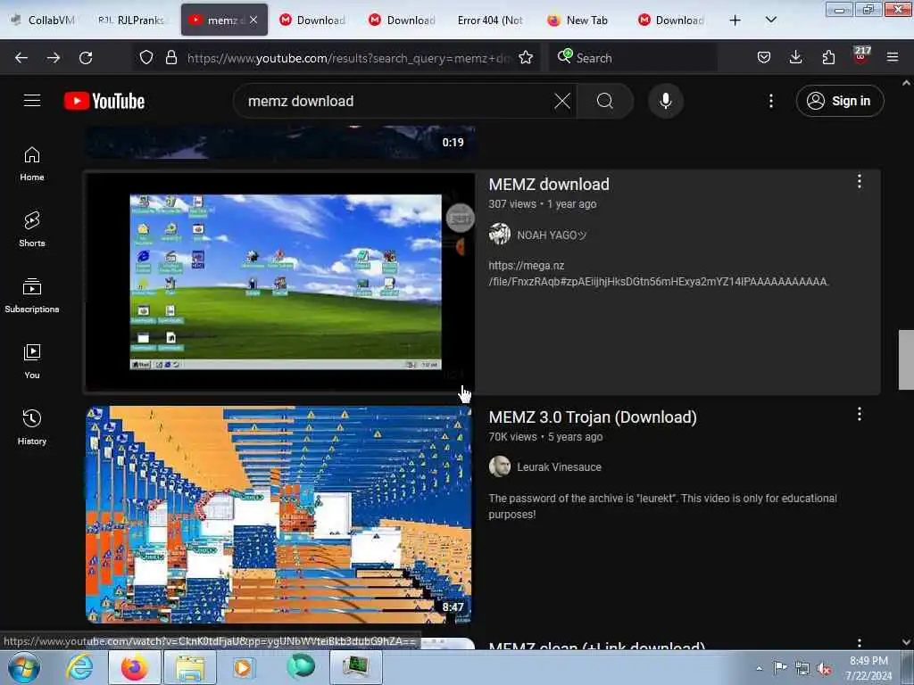The height and width of the screenshot is (685, 914).
Task: Reload the current YouTube page
Action: coord(86,58)
